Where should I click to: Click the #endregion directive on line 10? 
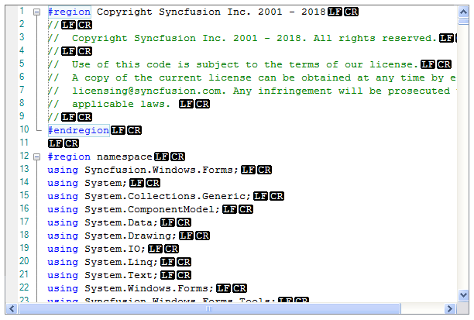click(x=77, y=130)
